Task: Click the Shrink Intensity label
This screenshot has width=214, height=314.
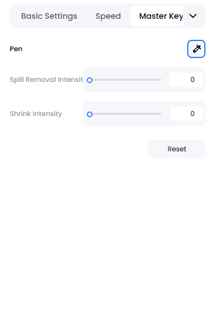Action: (x=36, y=114)
